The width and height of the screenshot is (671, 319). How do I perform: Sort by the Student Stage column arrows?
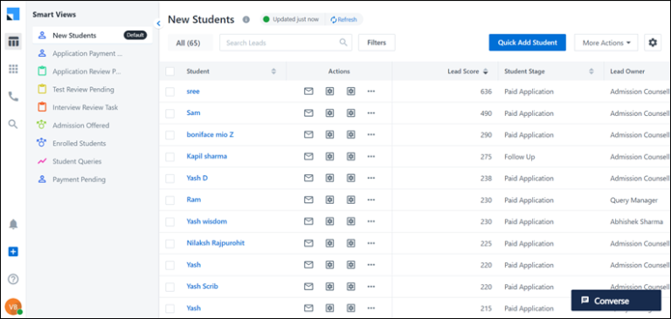point(591,71)
